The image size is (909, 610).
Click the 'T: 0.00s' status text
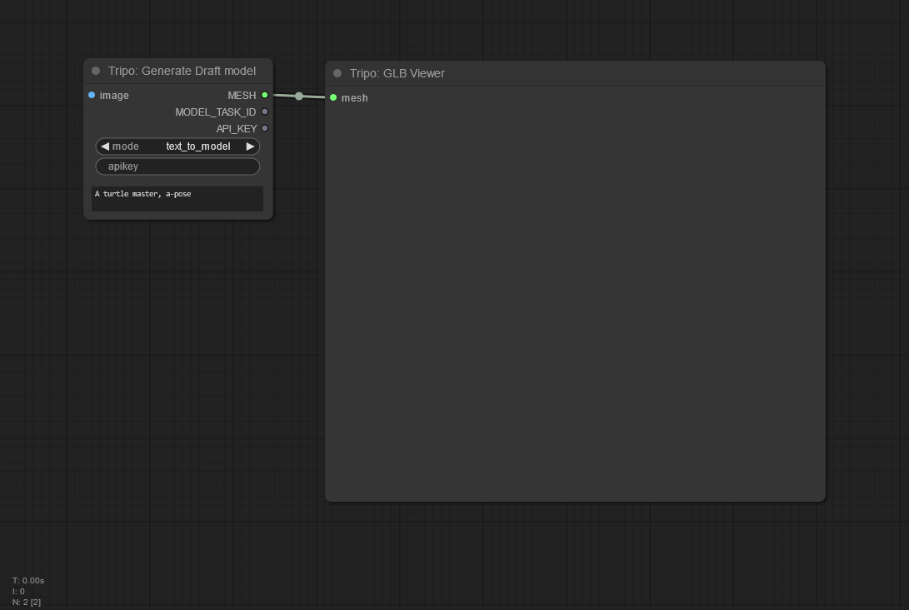click(28, 580)
